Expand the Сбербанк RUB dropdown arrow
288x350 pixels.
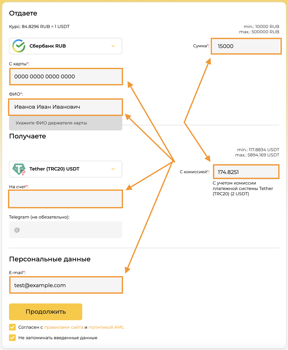113,46
